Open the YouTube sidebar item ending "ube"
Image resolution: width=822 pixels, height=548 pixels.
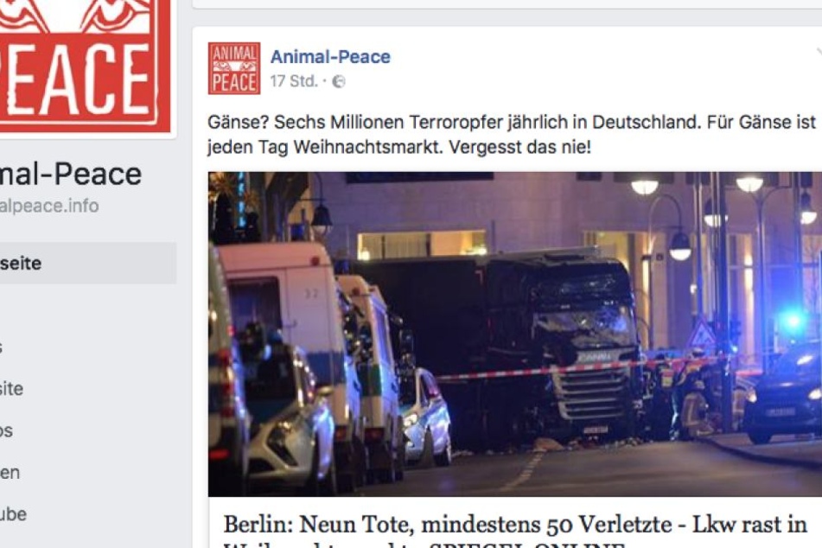(x=13, y=514)
